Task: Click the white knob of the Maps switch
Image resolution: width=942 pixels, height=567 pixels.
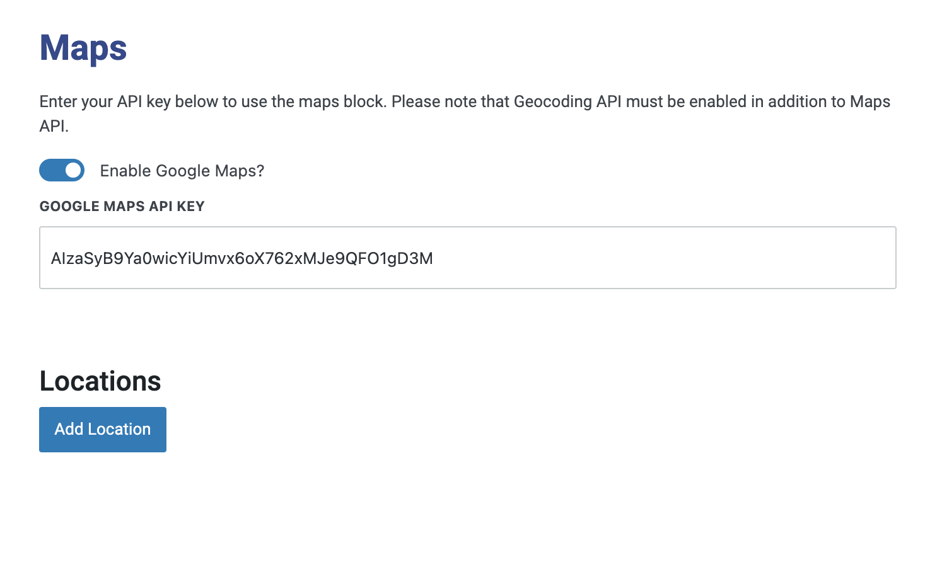Action: click(73, 170)
